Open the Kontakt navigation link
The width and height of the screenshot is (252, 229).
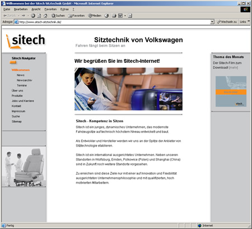click(16, 106)
